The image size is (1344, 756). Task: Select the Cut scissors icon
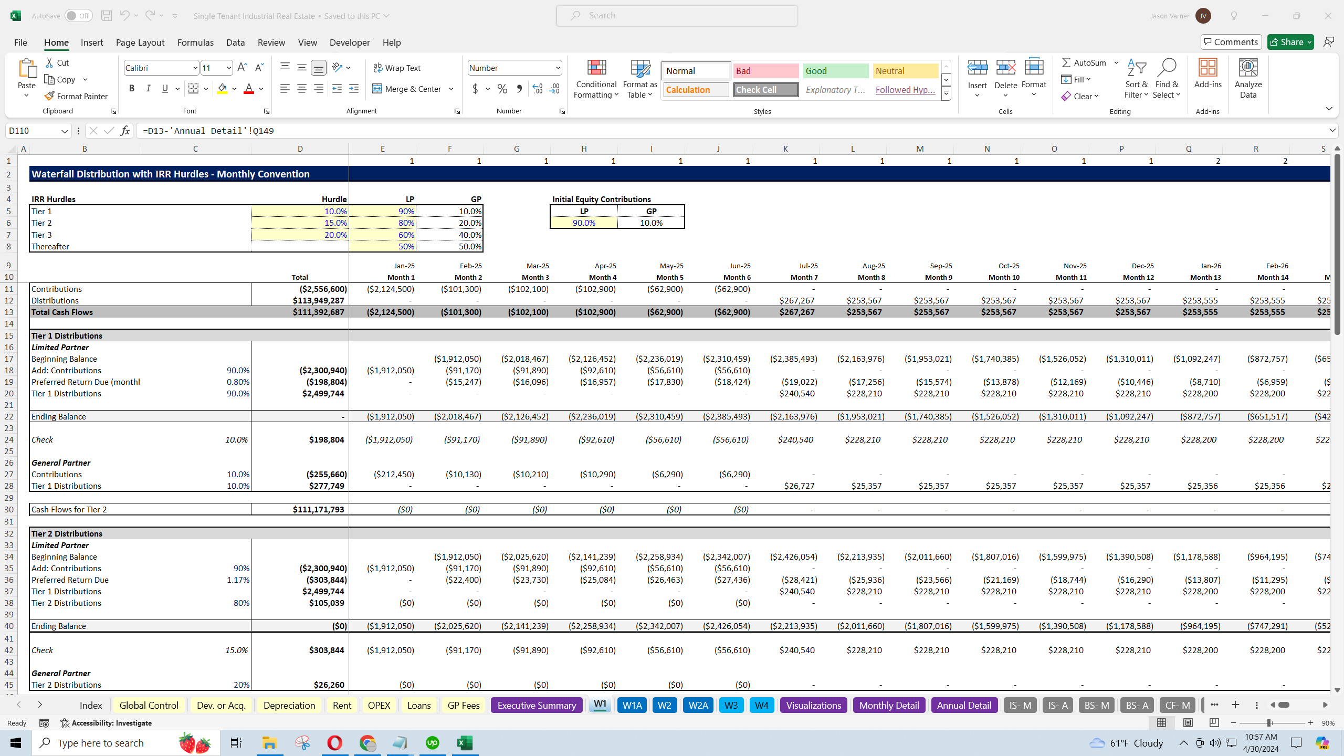(x=50, y=62)
